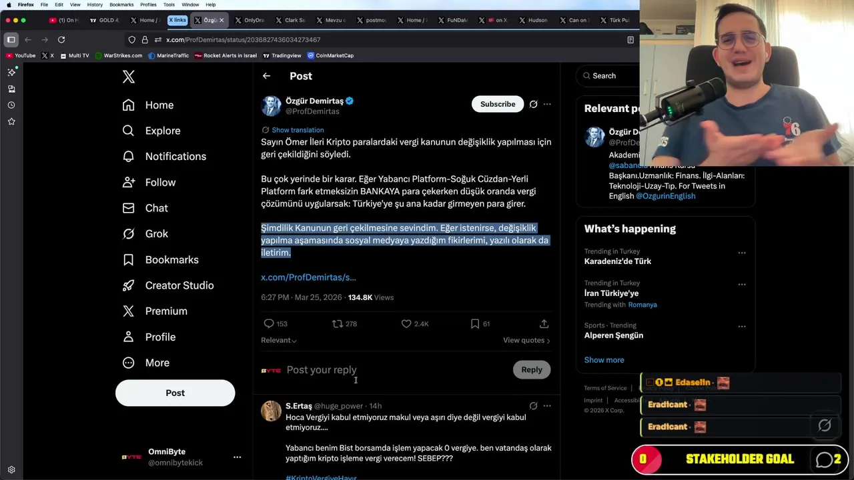Open options for İran Türkiye'ye trend
The width and height of the screenshot is (854, 480).
(742, 284)
